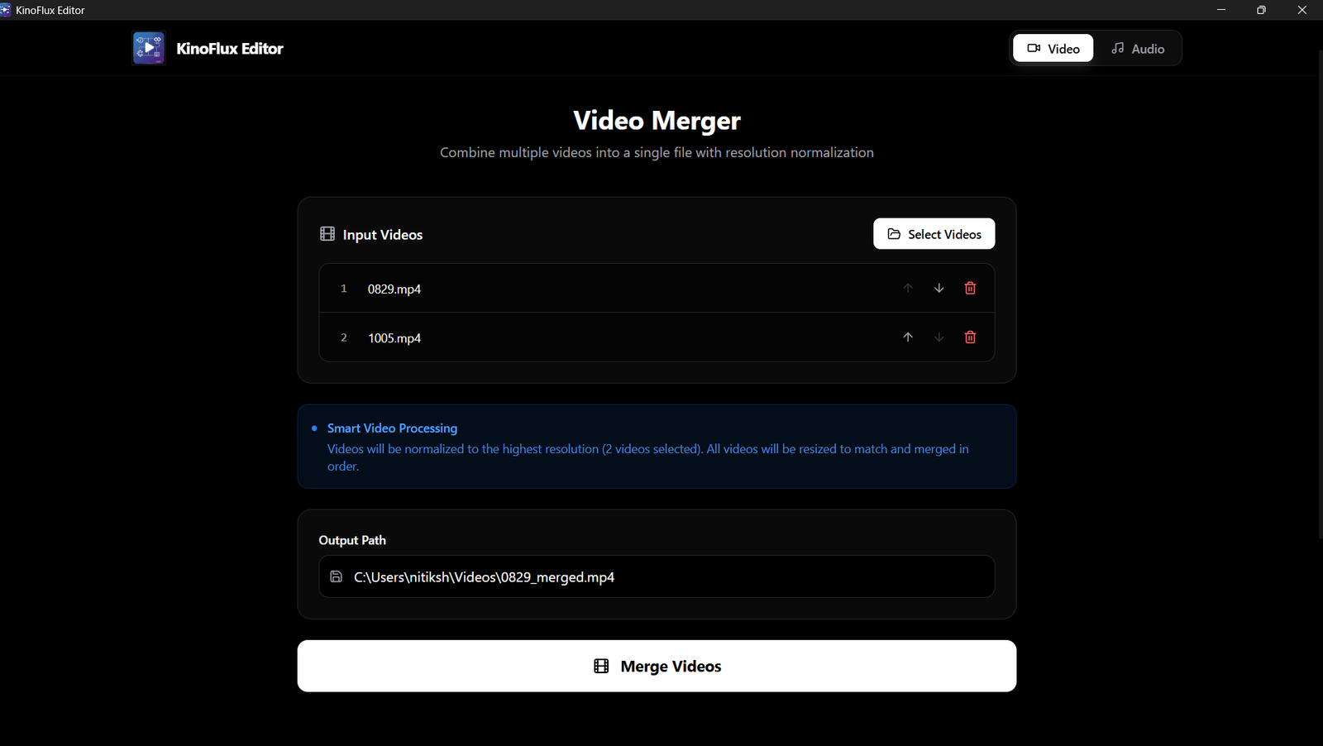Switch to the Audio tab
The width and height of the screenshot is (1323, 746).
pyautogui.click(x=1137, y=49)
